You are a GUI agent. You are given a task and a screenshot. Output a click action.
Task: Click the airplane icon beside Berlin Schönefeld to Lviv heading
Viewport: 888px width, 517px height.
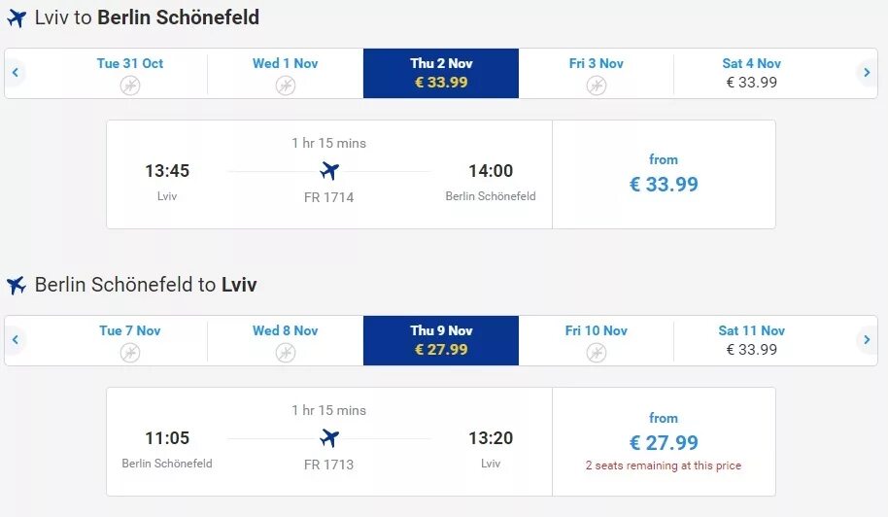click(x=17, y=286)
